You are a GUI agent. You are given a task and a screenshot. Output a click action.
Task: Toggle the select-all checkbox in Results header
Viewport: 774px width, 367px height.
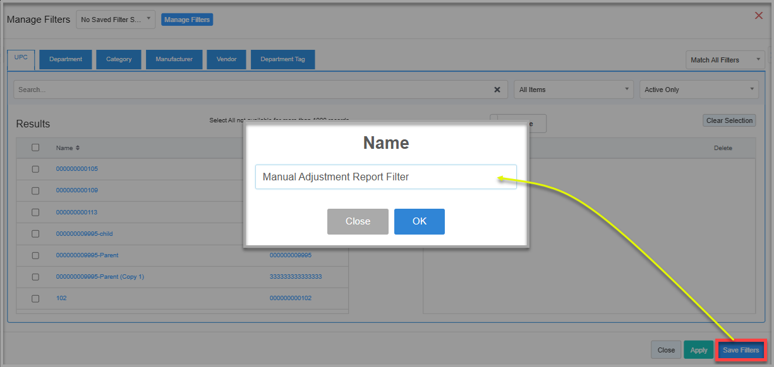(x=35, y=148)
